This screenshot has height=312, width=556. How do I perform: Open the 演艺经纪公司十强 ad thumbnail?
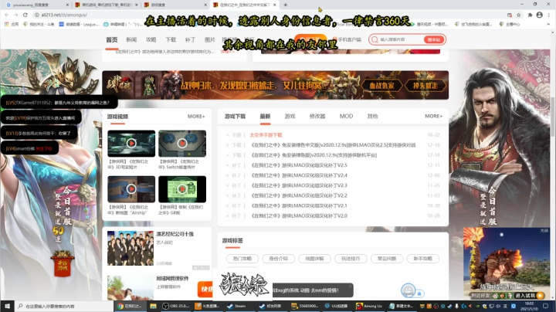(x=131, y=248)
